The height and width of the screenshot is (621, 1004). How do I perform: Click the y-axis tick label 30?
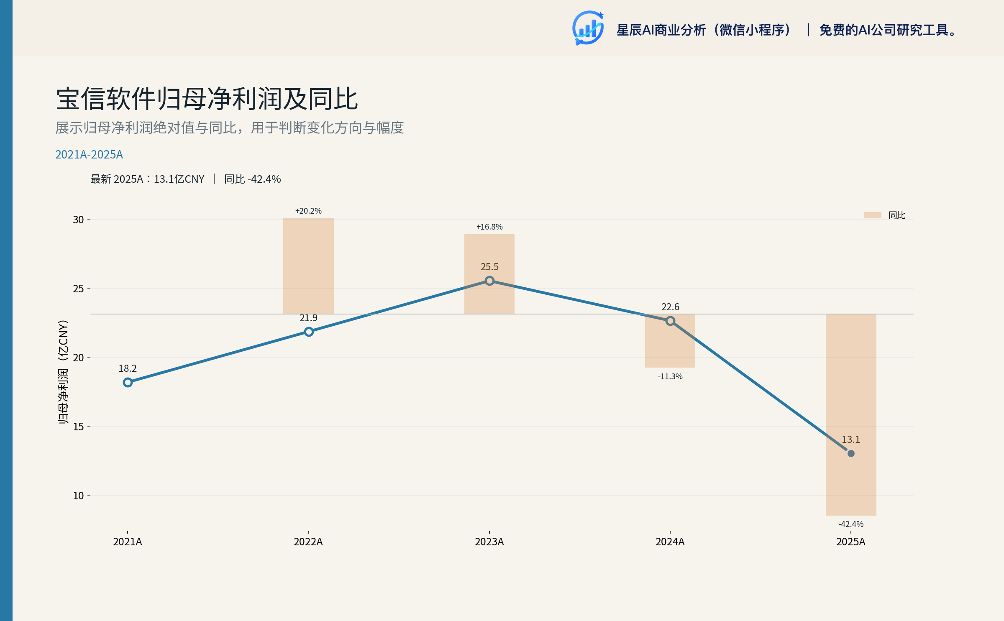pos(79,220)
